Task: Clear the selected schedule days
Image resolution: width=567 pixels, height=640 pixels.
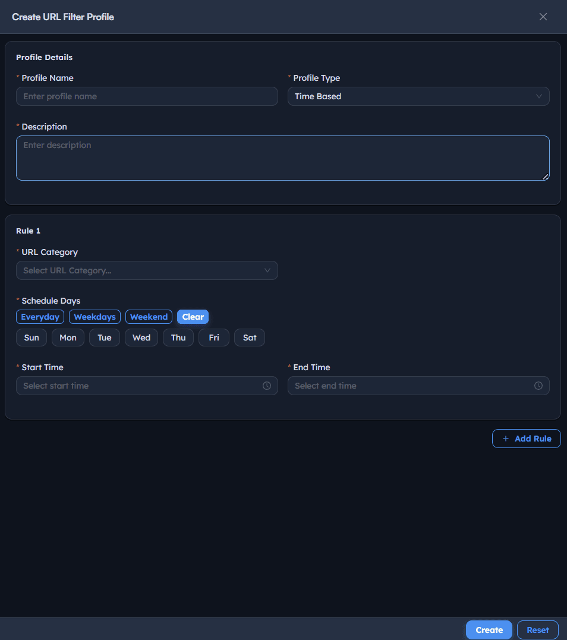Action: 193,317
